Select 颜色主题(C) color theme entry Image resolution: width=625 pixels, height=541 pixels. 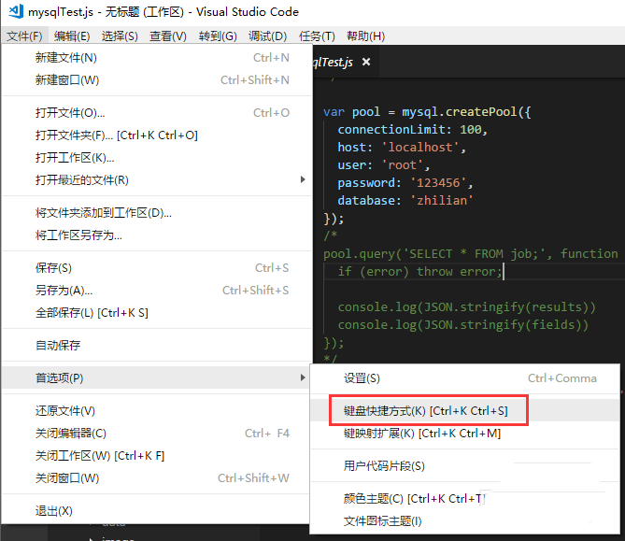point(465,499)
